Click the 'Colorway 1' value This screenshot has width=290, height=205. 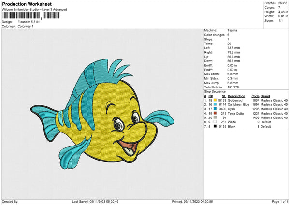[26, 26]
